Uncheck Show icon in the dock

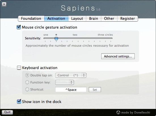(x=19, y=102)
